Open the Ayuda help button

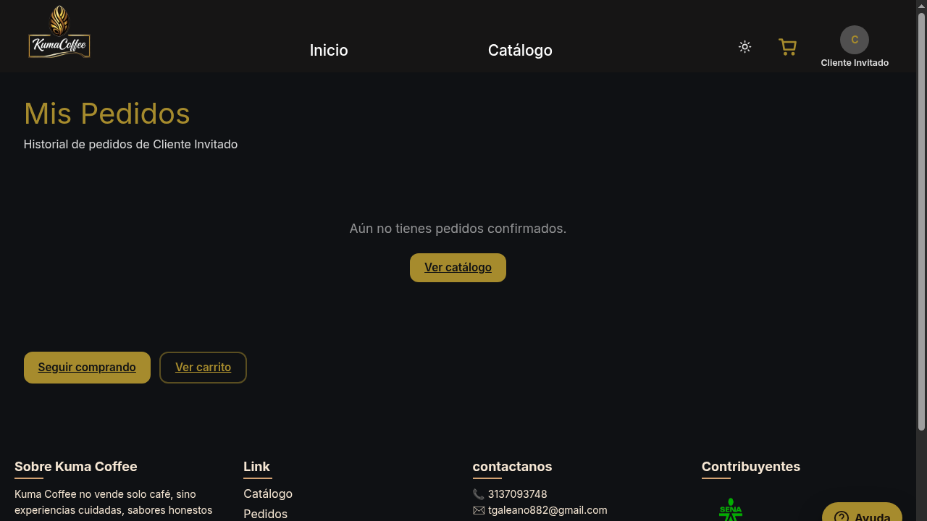pyautogui.click(x=862, y=512)
